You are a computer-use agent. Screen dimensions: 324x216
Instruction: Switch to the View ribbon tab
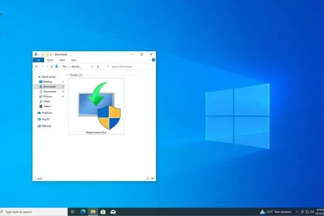click(x=73, y=60)
